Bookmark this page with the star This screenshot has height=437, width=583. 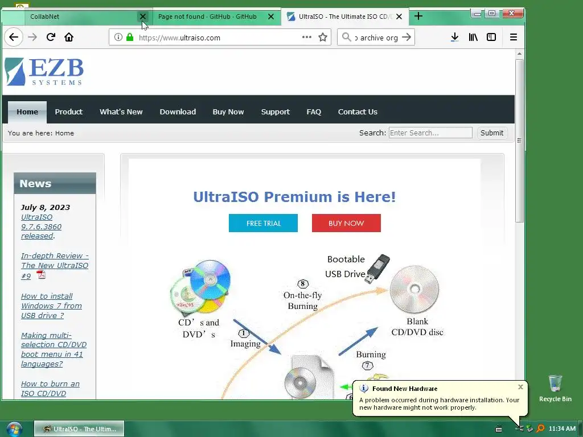pos(323,37)
